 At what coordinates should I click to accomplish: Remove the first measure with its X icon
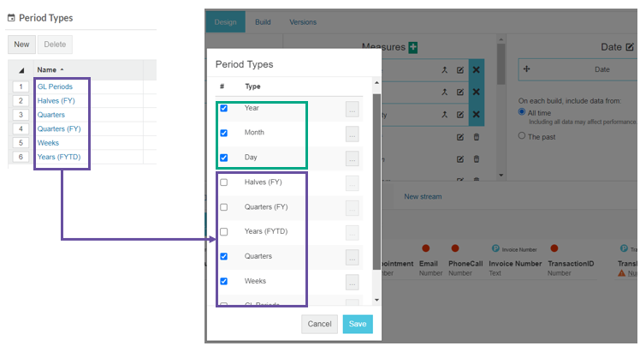pyautogui.click(x=477, y=69)
